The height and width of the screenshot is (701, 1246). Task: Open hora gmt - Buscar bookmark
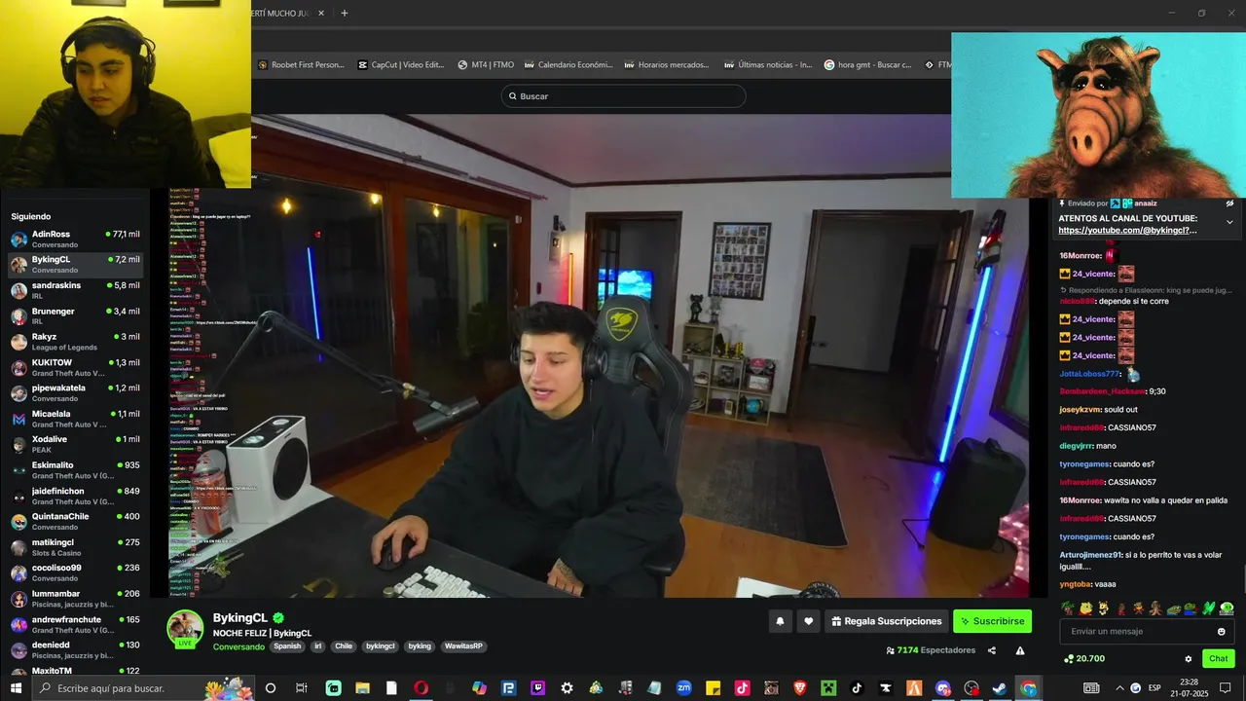pos(868,65)
